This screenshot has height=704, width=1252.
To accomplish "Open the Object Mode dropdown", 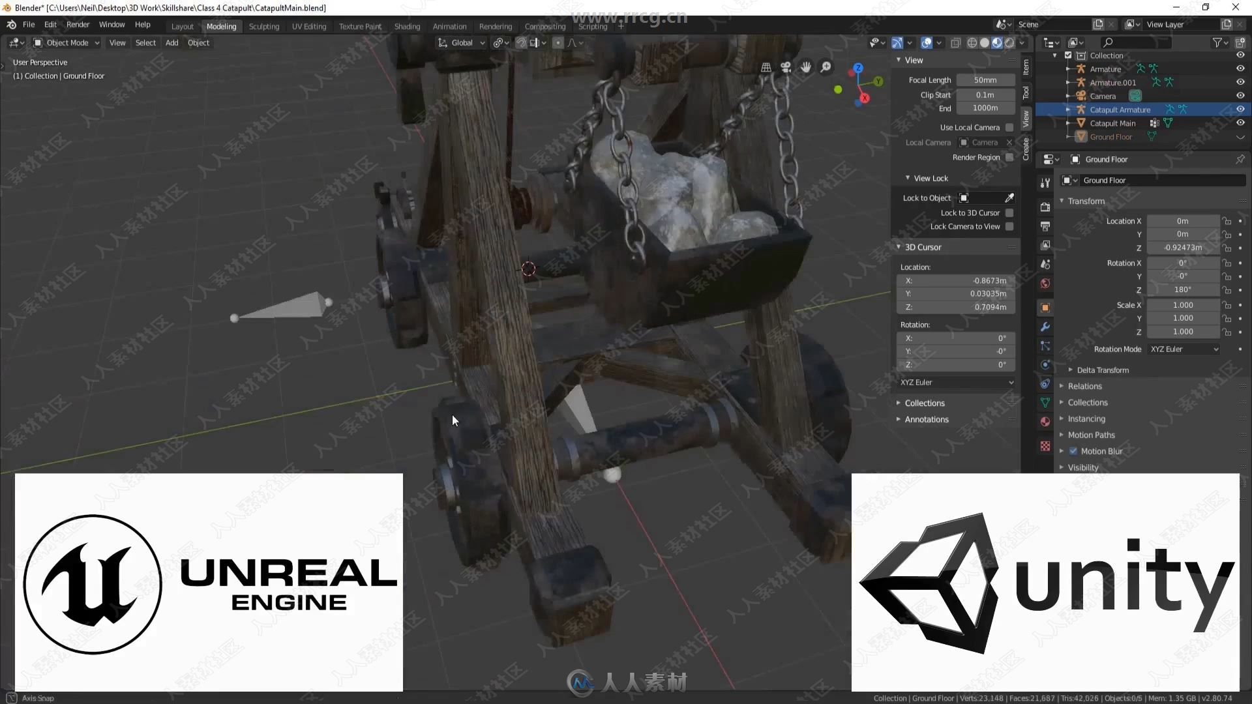I will (x=67, y=43).
